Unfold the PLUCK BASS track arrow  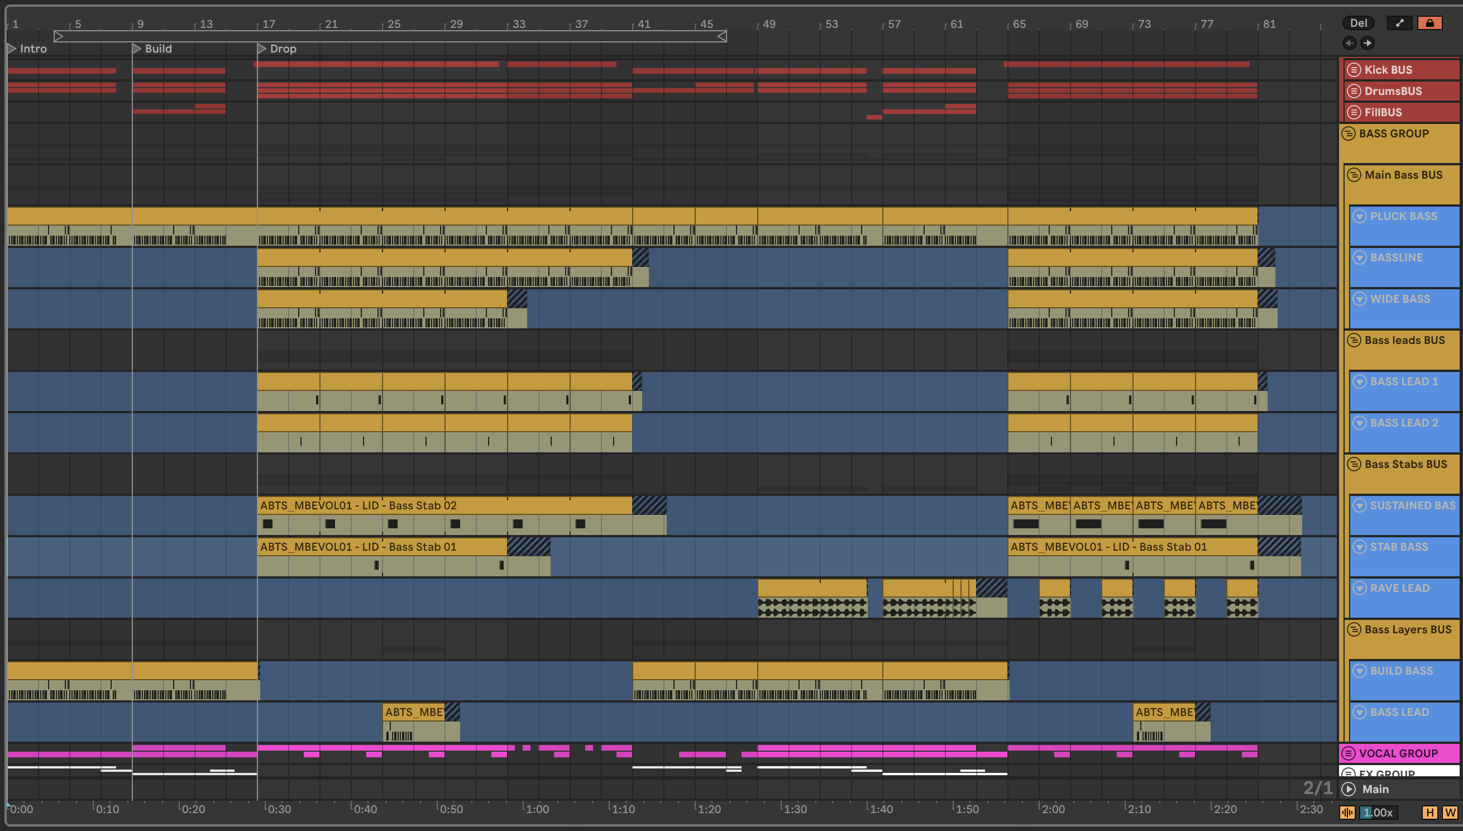point(1360,216)
